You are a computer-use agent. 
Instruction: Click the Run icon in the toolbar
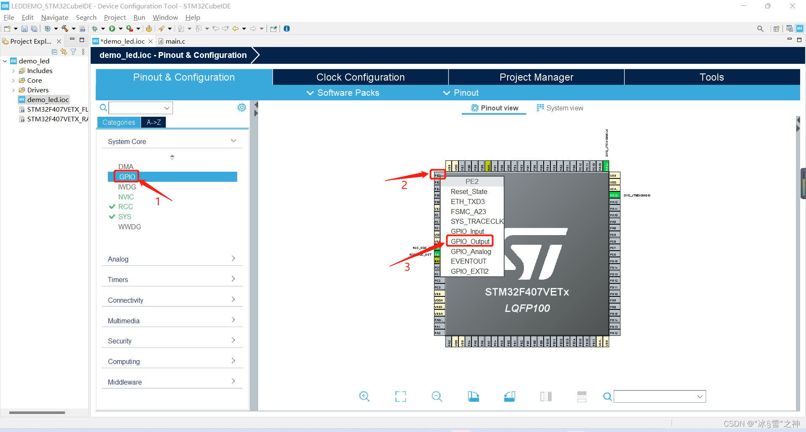pyautogui.click(x=113, y=28)
